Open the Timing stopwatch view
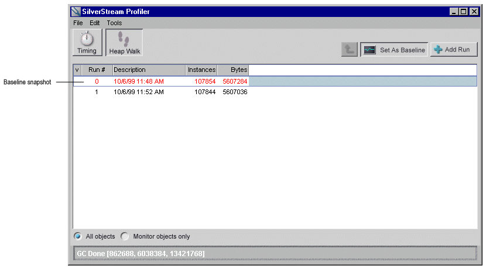 point(87,43)
